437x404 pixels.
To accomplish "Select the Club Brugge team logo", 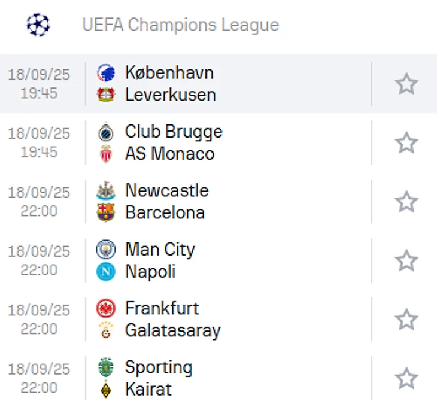I will point(106,132).
